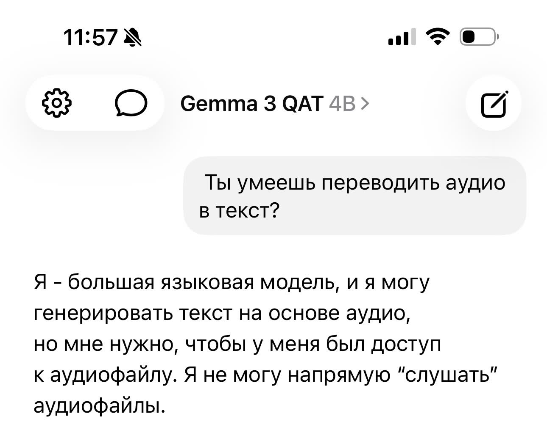547x441 pixels.
Task: Tap the "в текст?" line in user message
Action: click(238, 210)
